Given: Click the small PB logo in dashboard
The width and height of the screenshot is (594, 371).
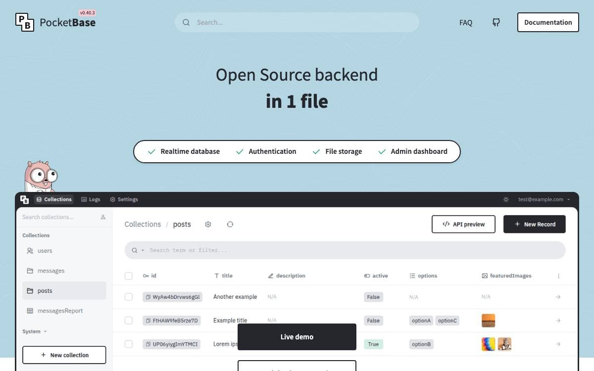Looking at the screenshot, I should click(25, 199).
